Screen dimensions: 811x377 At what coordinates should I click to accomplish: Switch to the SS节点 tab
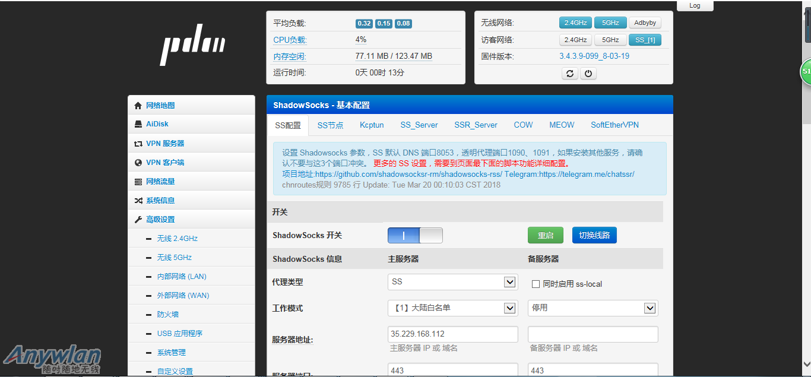(x=330, y=125)
